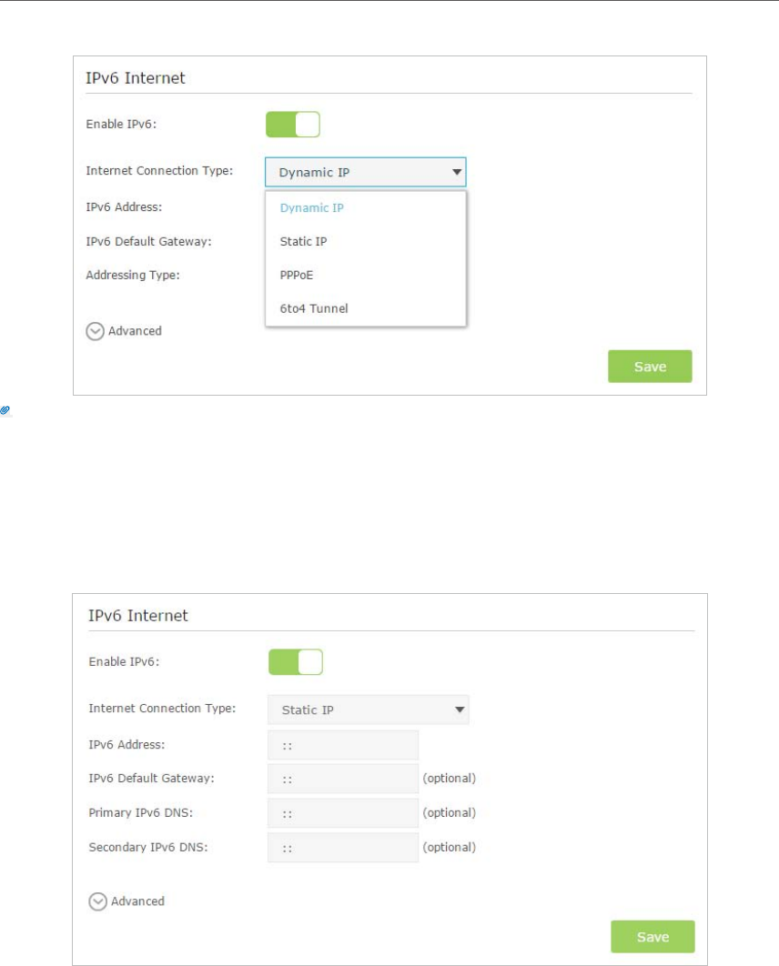Viewport: 779px width, 966px height.
Task: Expand Advanced section in bottom panel
Action: click(x=126, y=901)
